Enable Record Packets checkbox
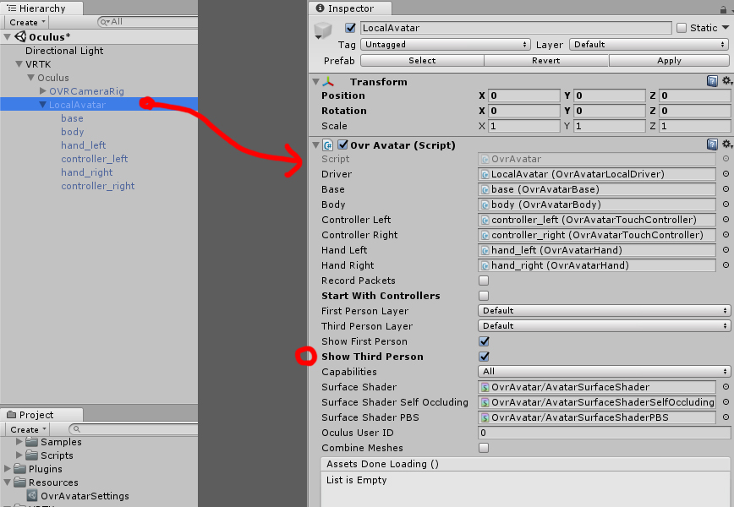The height and width of the screenshot is (507, 734). click(484, 281)
